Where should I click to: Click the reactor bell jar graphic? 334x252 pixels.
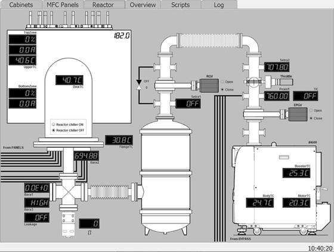(69, 98)
